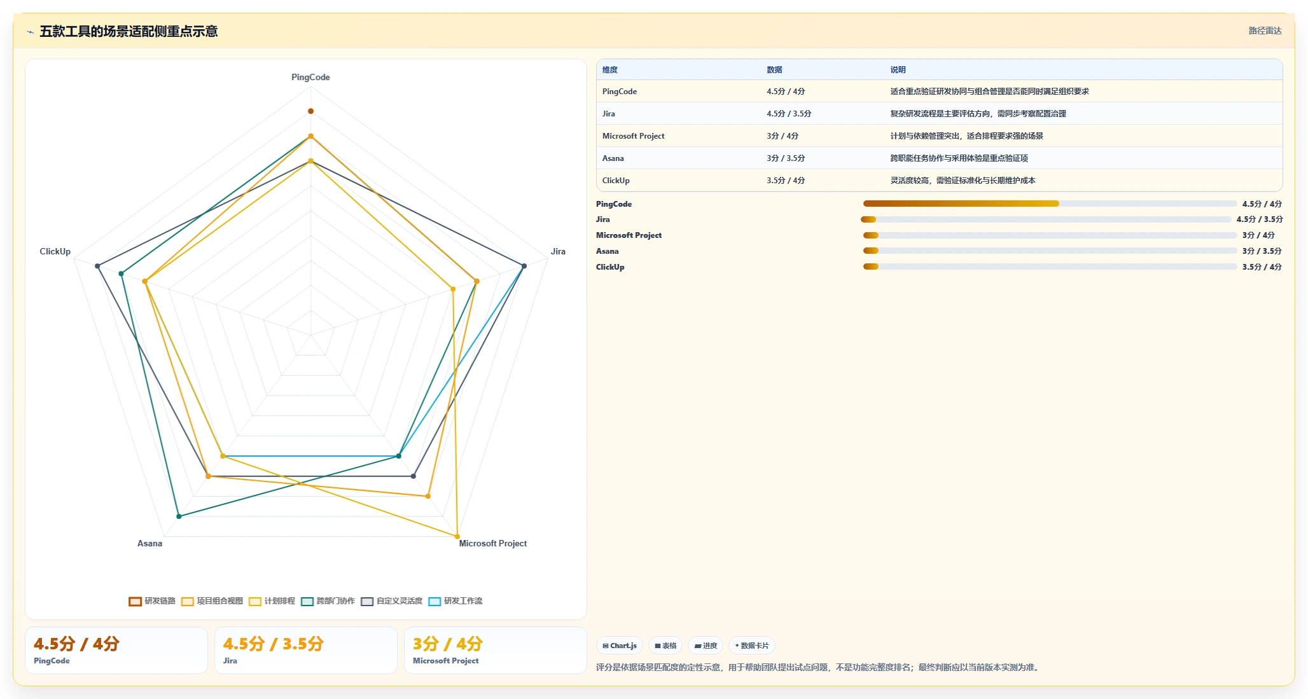Click the ClickUp progress bar

click(1050, 267)
